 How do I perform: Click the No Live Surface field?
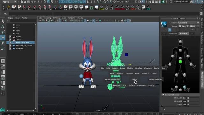123,2
